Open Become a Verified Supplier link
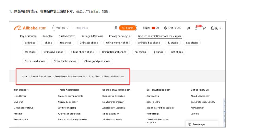Screen dimensions: 268x134 (160, 108)
